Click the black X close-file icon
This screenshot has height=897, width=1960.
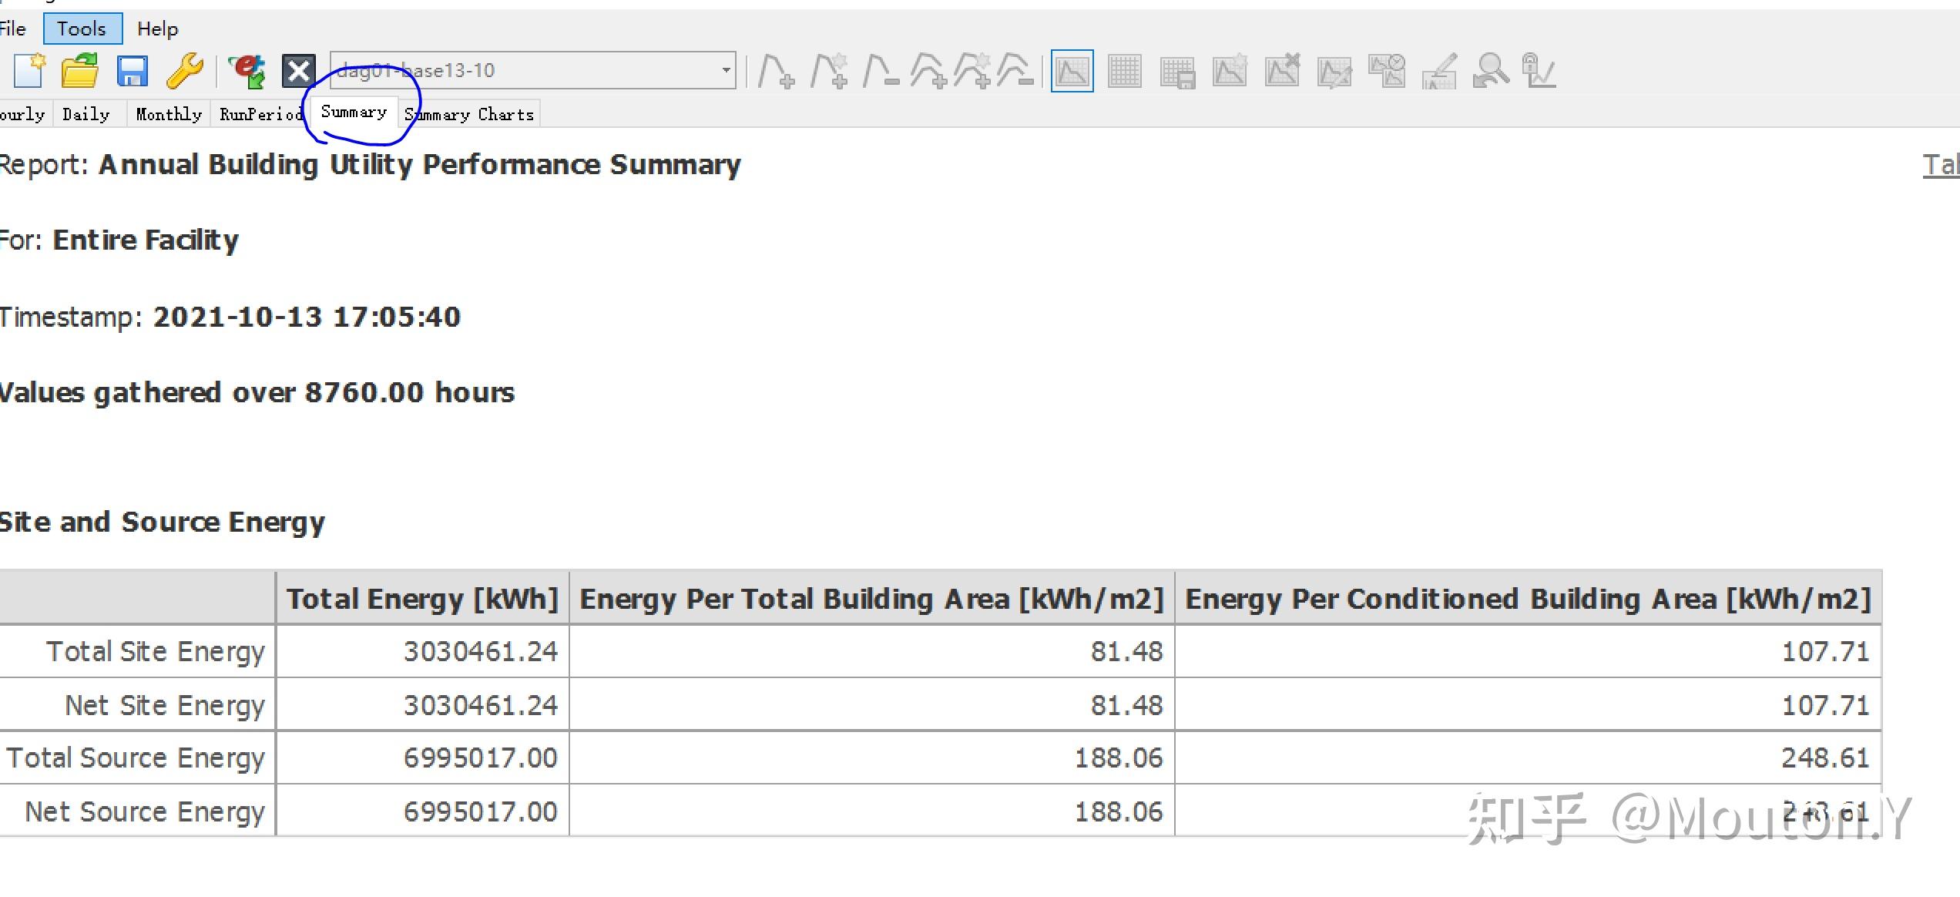pyautogui.click(x=298, y=71)
